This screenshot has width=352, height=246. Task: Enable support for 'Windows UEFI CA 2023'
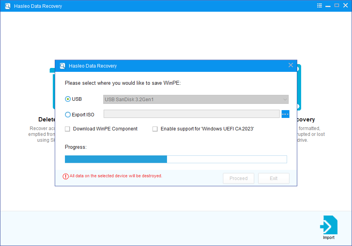pyautogui.click(x=155, y=128)
